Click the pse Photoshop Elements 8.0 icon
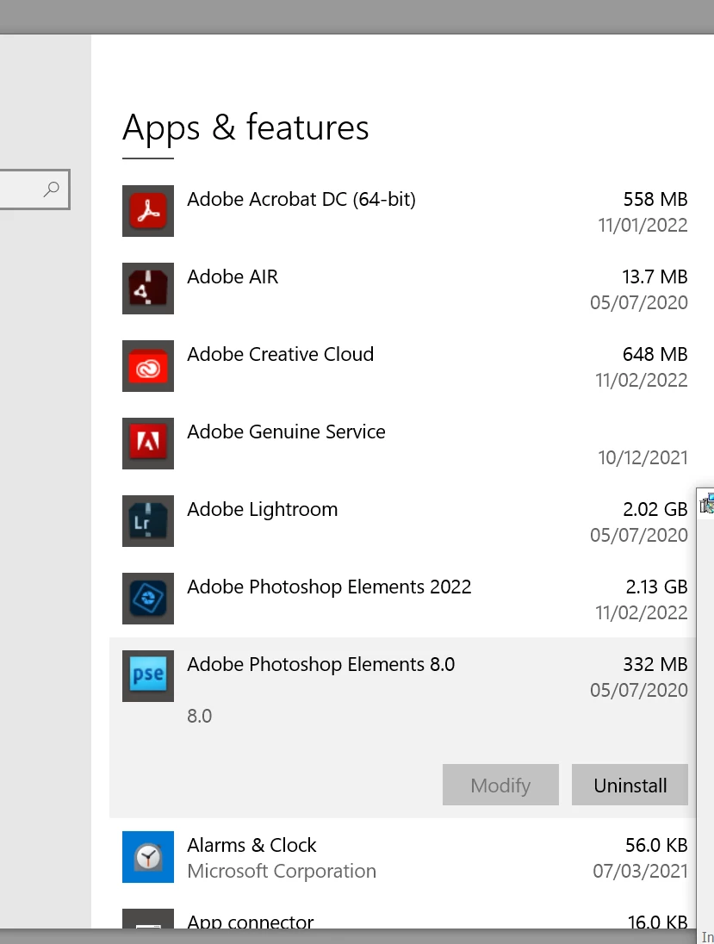Viewport: 714px width, 944px height. click(148, 676)
